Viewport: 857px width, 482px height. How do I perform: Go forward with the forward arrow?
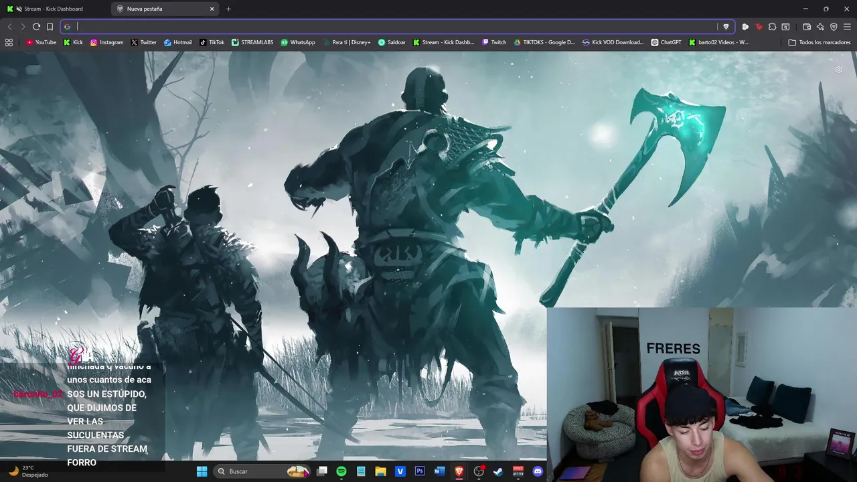[23, 27]
